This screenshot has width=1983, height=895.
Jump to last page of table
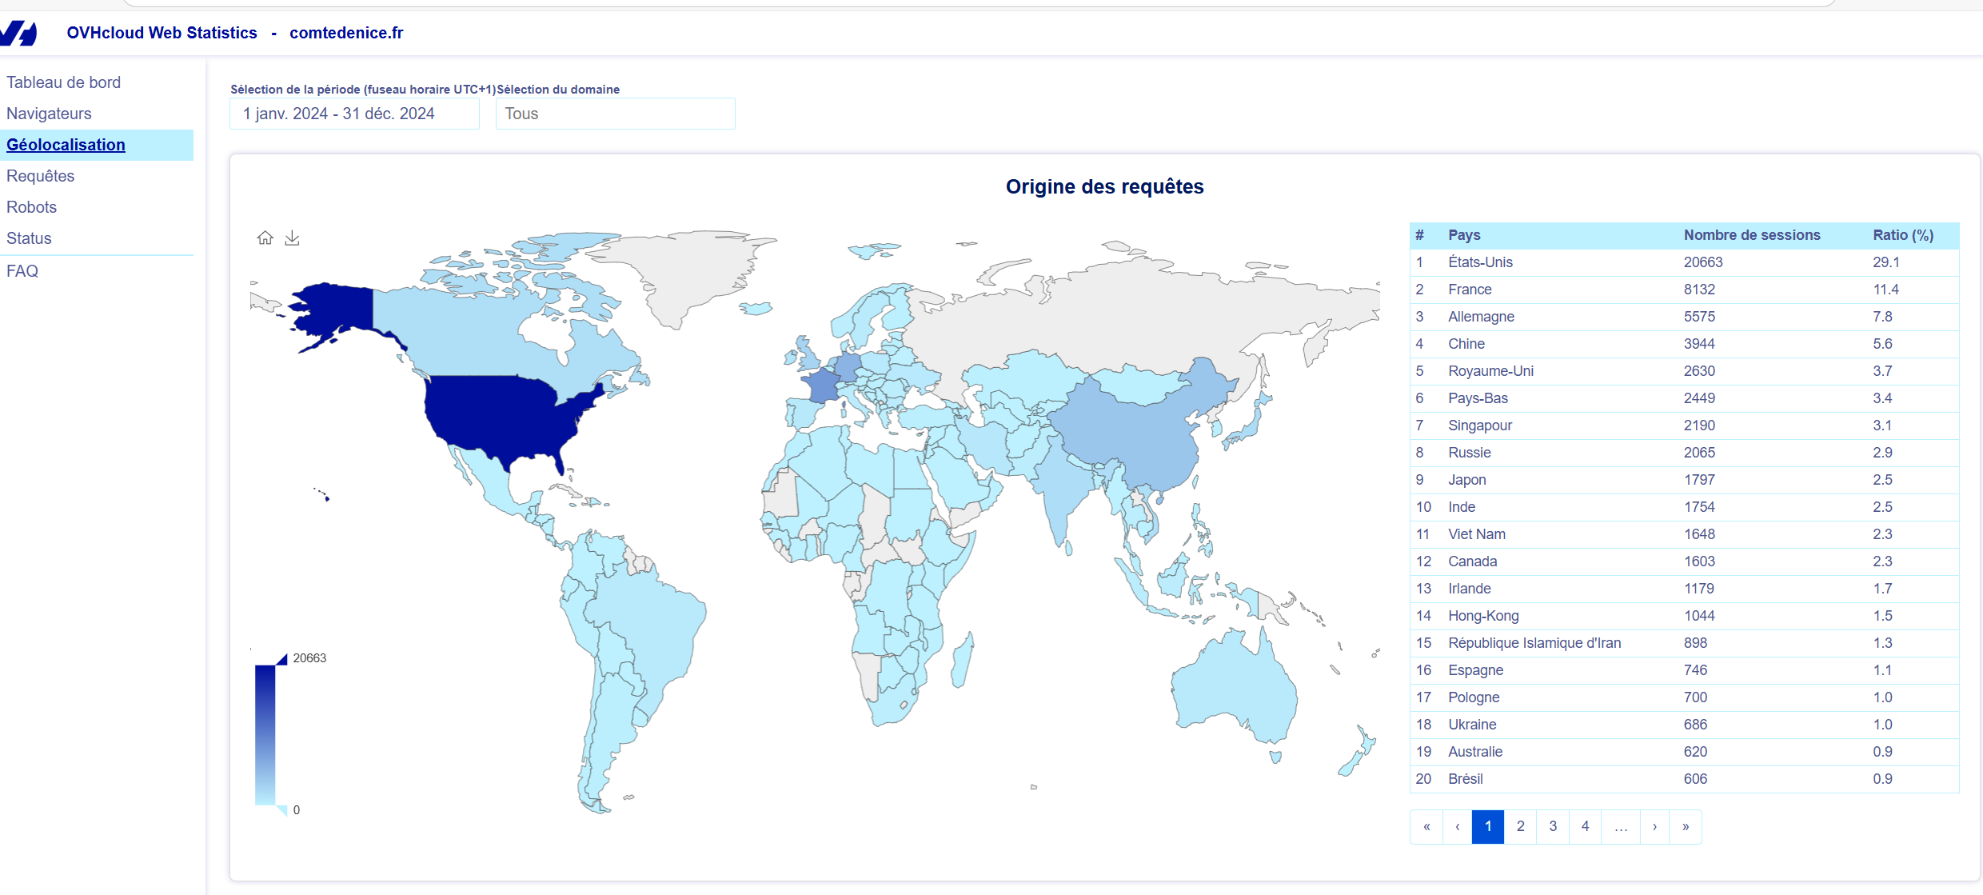[1686, 826]
